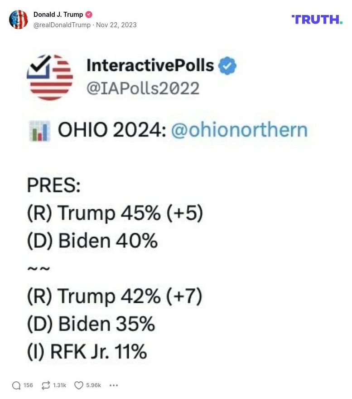Click the InteractivePolls bold display name
Viewport: 352px width, 399px height.
click(x=149, y=66)
